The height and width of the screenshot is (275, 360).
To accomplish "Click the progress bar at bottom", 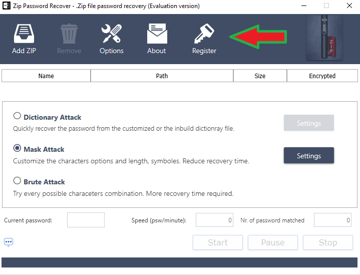I will tap(180, 262).
